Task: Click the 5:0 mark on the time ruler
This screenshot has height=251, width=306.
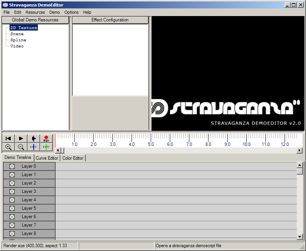Action: (x=151, y=144)
